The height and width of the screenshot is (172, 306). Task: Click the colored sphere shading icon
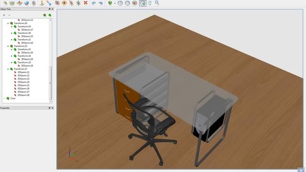(x=135, y=3)
